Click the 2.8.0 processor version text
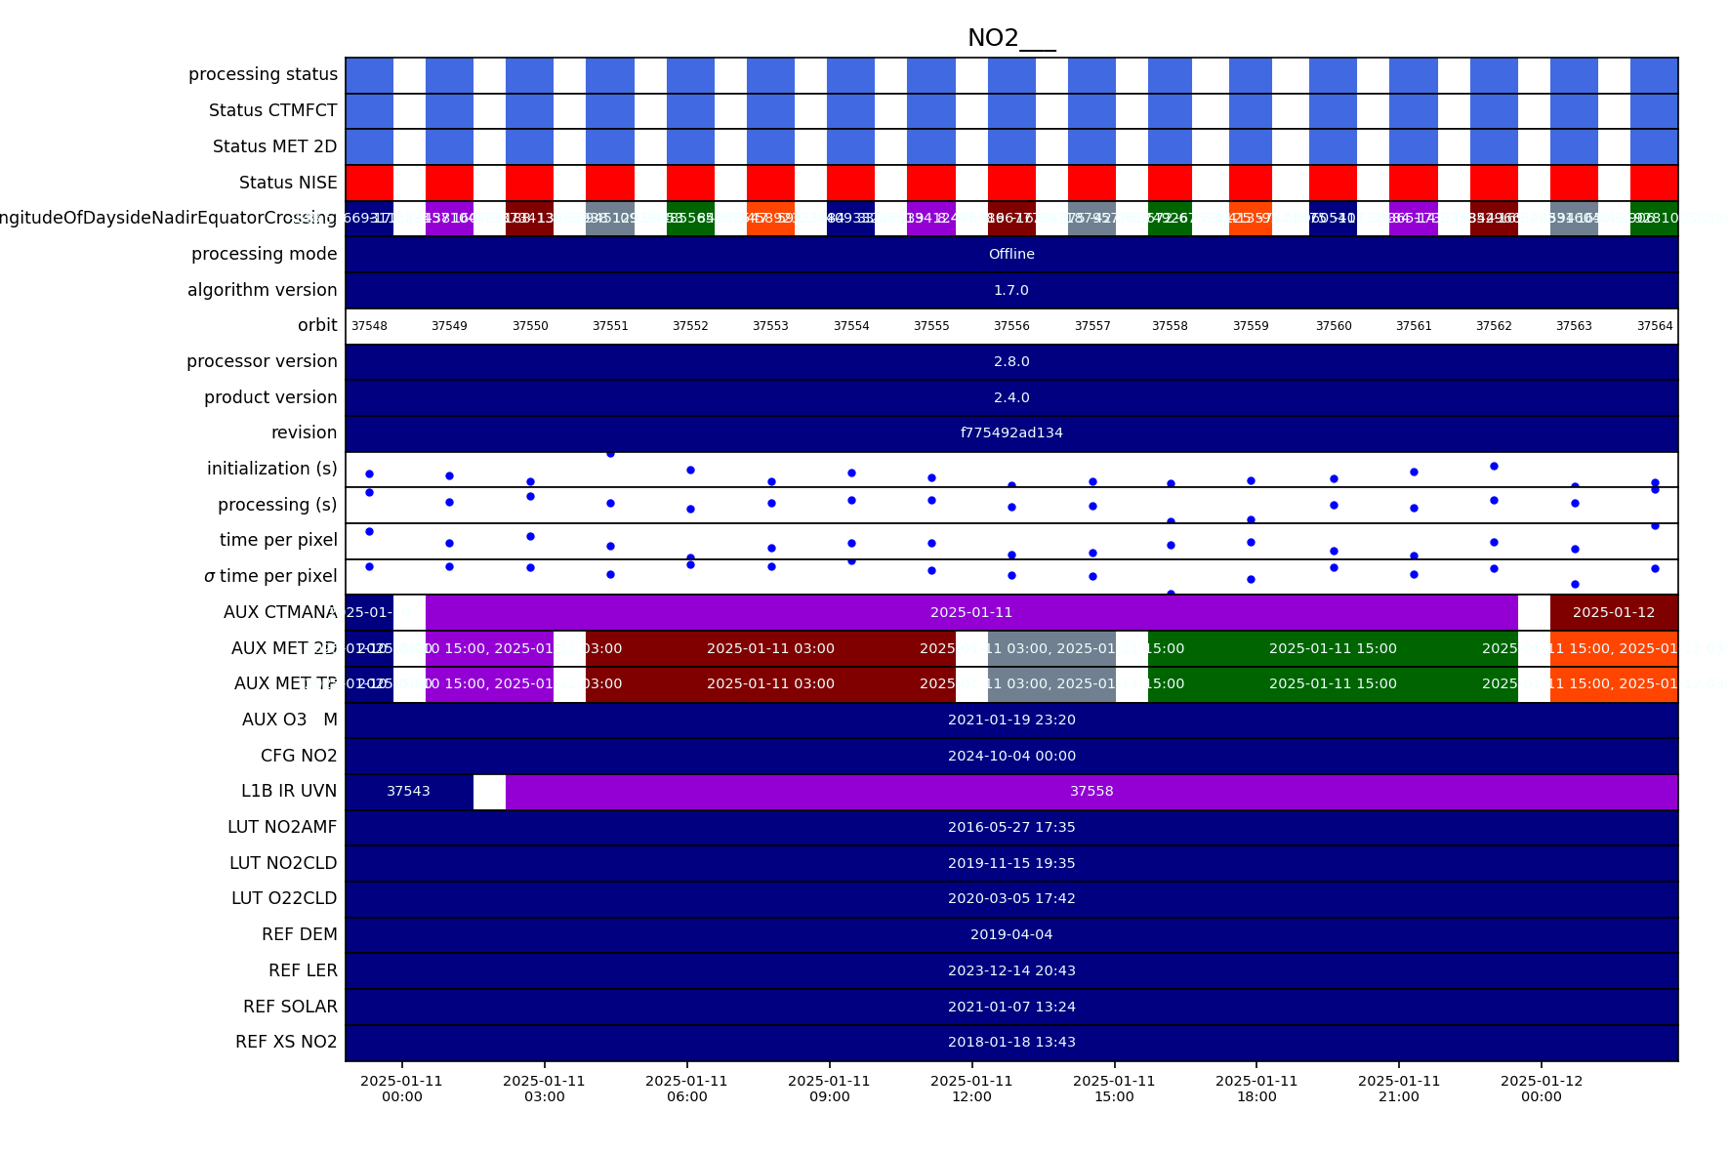This screenshot has height=1153, width=1729. pyautogui.click(x=1011, y=361)
